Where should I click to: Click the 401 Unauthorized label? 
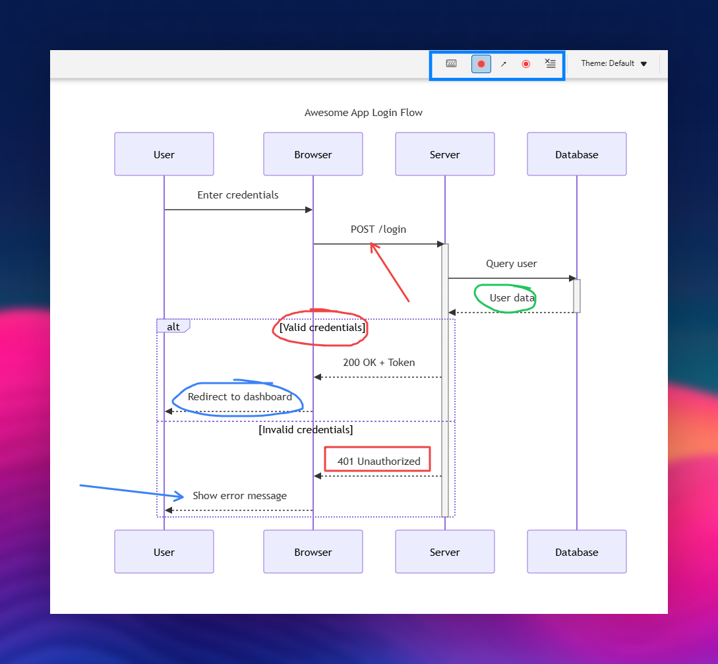coord(378,461)
